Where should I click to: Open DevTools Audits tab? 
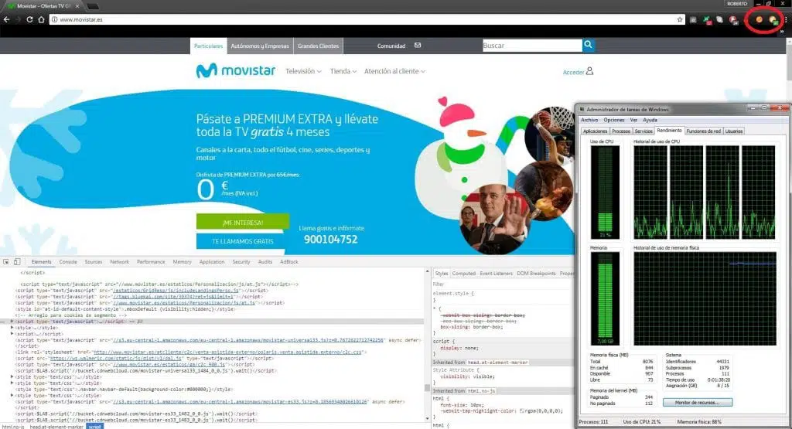pos(265,262)
